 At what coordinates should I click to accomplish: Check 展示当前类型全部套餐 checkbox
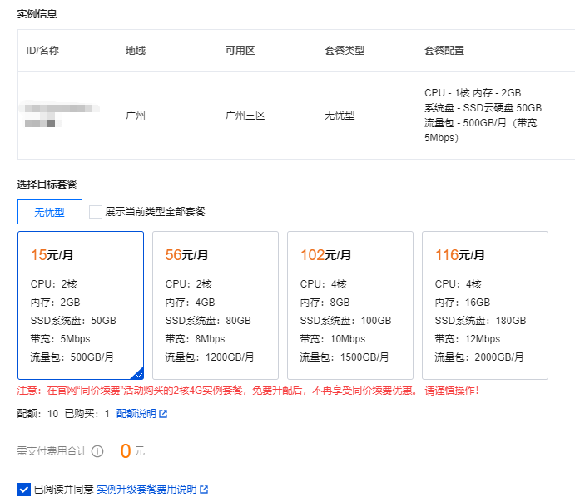96,212
